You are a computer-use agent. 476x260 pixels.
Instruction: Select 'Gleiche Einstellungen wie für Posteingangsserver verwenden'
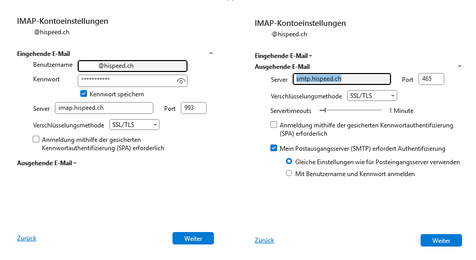click(290, 162)
